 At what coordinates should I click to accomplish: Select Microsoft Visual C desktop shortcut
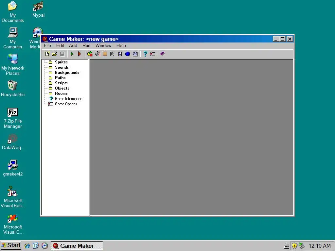tap(13, 224)
